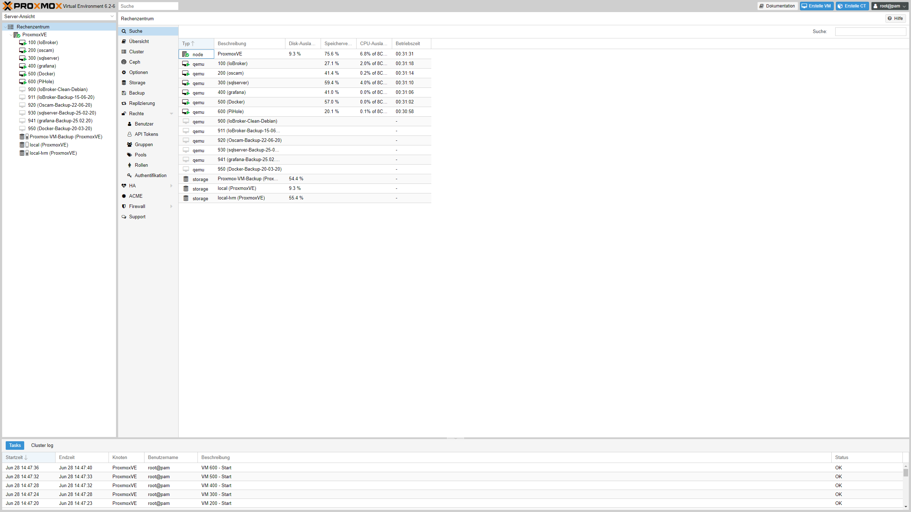Collapse the Rechte submenu arrow

tap(172, 113)
